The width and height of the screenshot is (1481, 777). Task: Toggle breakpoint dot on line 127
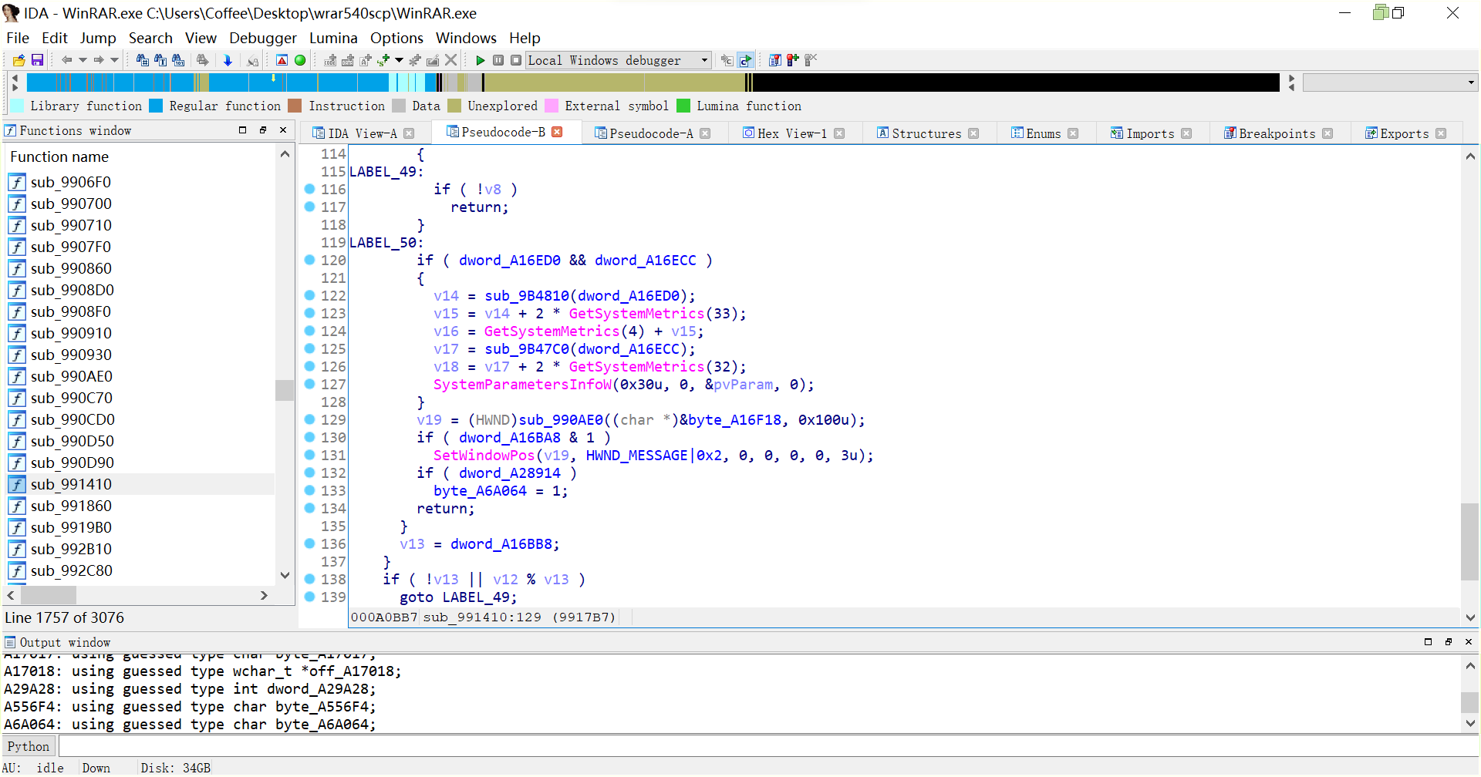[x=309, y=384]
